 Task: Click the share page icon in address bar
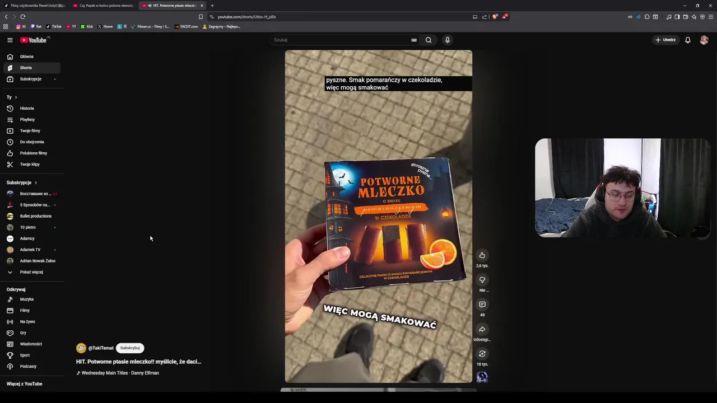(484, 17)
